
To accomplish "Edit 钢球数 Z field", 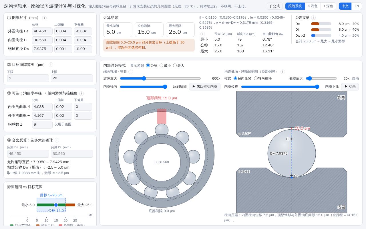I will [x=42, y=125].
